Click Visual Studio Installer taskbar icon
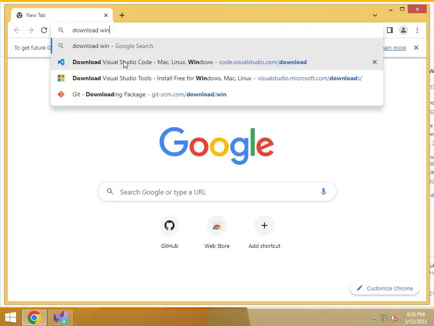The image size is (434, 326). click(x=61, y=318)
